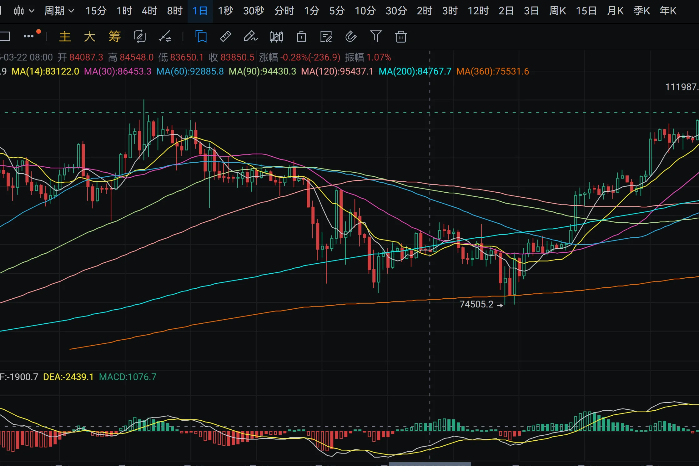Screen dimensions: 699x466
Task: Toggle the 主 main-force indicator
Action: pyautogui.click(x=65, y=37)
